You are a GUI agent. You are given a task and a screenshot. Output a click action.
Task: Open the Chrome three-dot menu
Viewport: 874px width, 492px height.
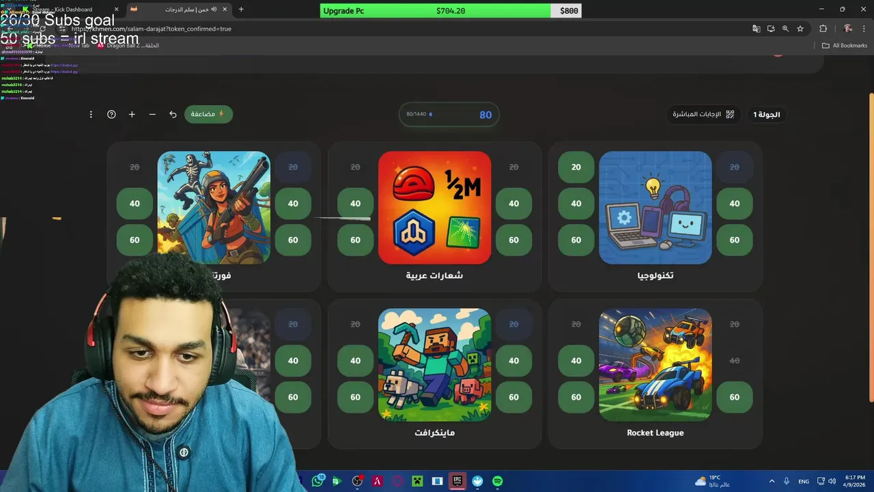tap(864, 29)
